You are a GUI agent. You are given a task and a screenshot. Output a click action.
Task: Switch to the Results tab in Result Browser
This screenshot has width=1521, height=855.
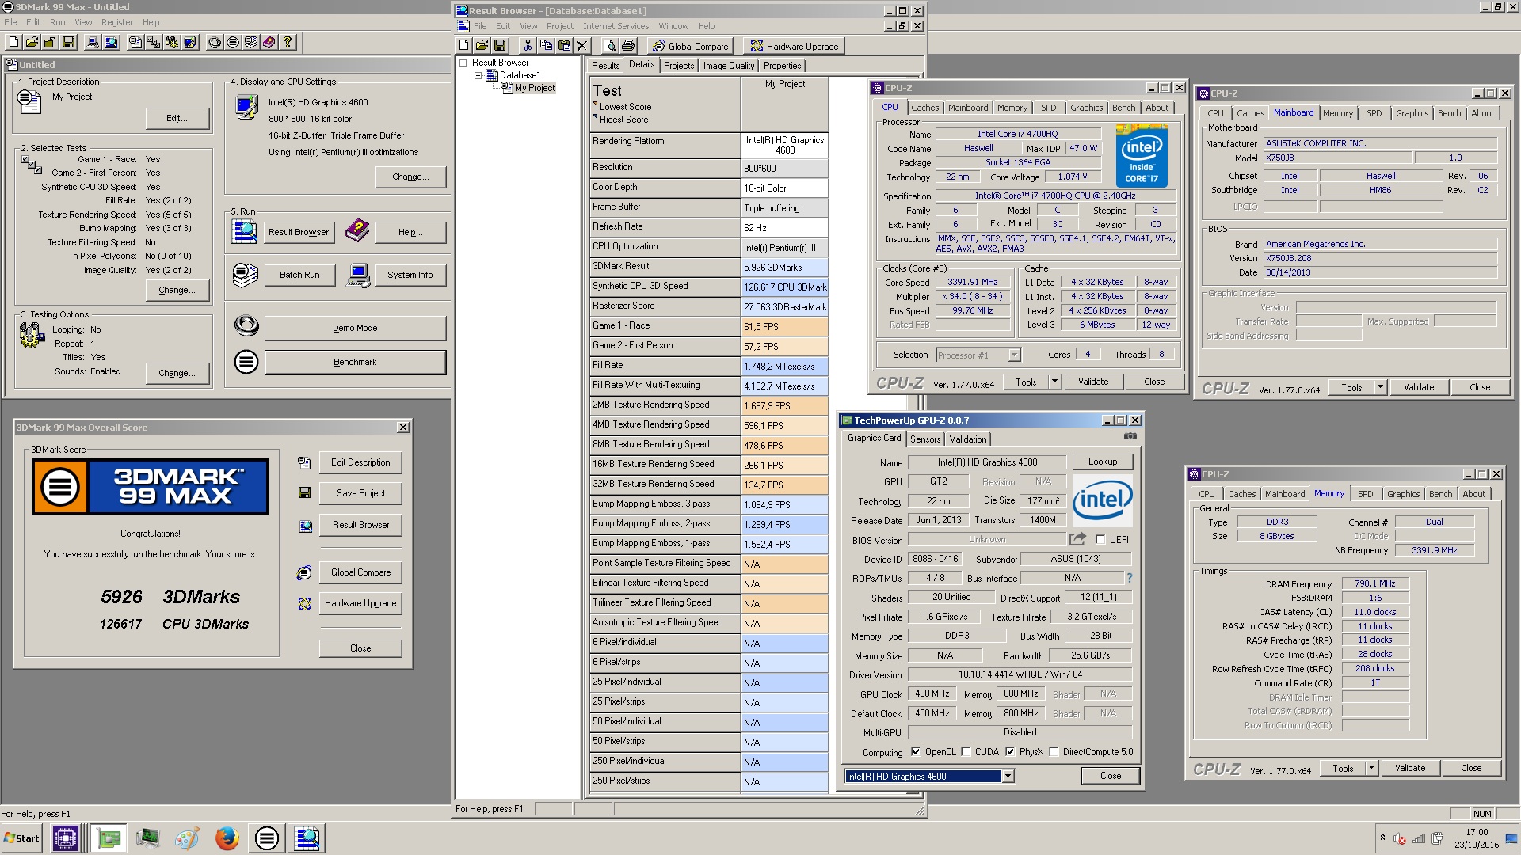click(x=605, y=66)
